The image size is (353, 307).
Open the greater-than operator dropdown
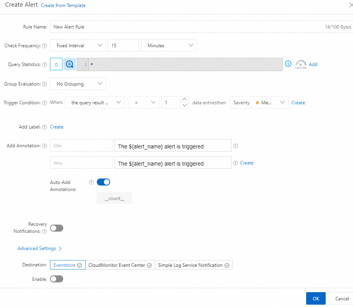[x=143, y=102]
